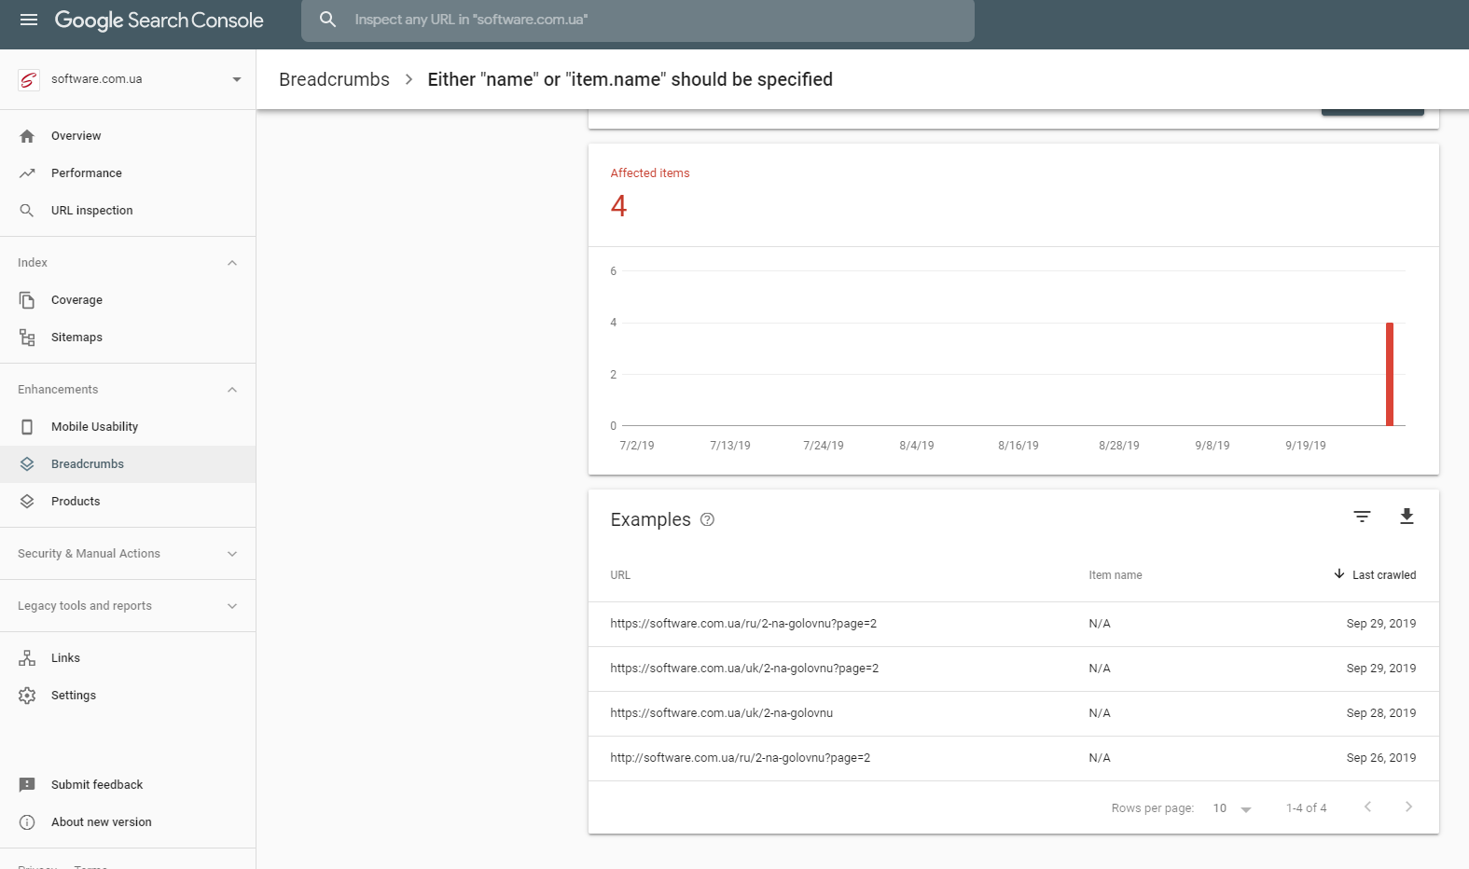The height and width of the screenshot is (869, 1469).
Task: Click the red bar in the chart
Action: coord(1389,374)
